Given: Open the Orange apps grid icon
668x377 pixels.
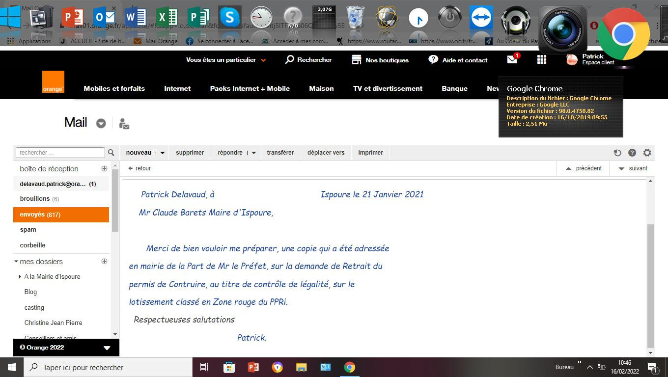Looking at the screenshot, I should coord(542,59).
